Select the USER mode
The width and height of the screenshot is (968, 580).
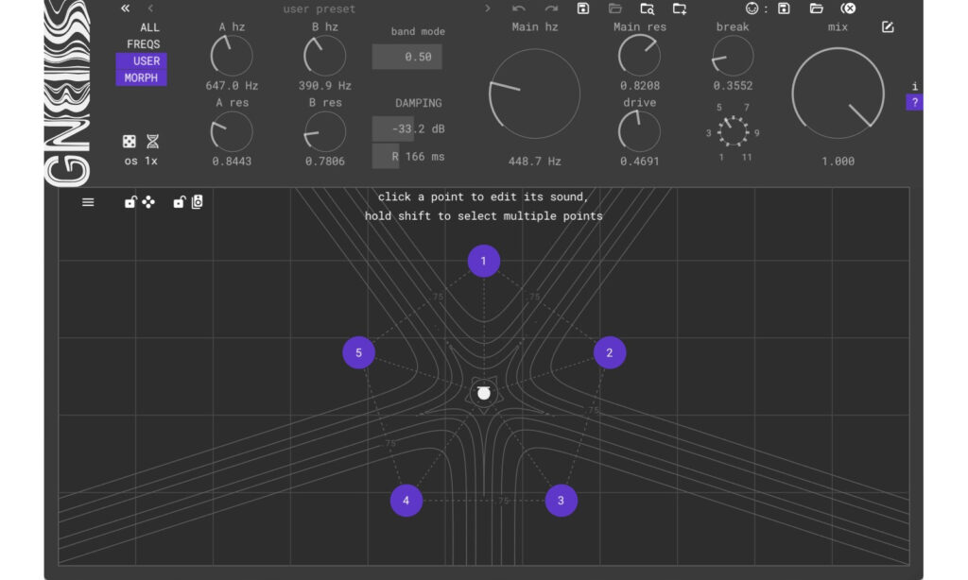click(142, 61)
